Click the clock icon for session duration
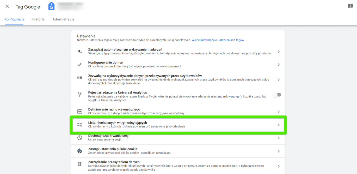Viewport: 357px width, 174px height. 80,138
